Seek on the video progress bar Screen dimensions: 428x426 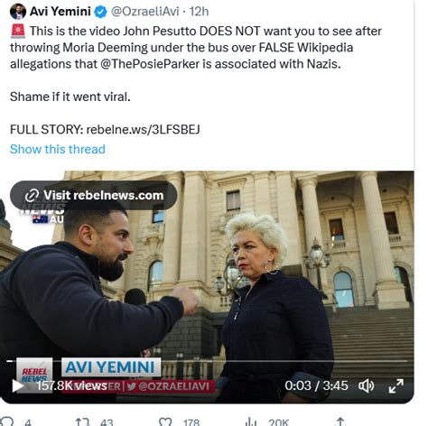click(x=207, y=361)
